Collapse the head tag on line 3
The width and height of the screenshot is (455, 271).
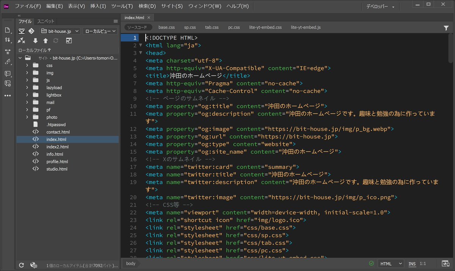[141, 53]
